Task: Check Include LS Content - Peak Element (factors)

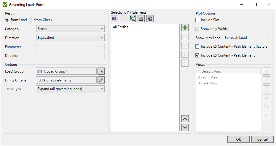Action: 197,46
